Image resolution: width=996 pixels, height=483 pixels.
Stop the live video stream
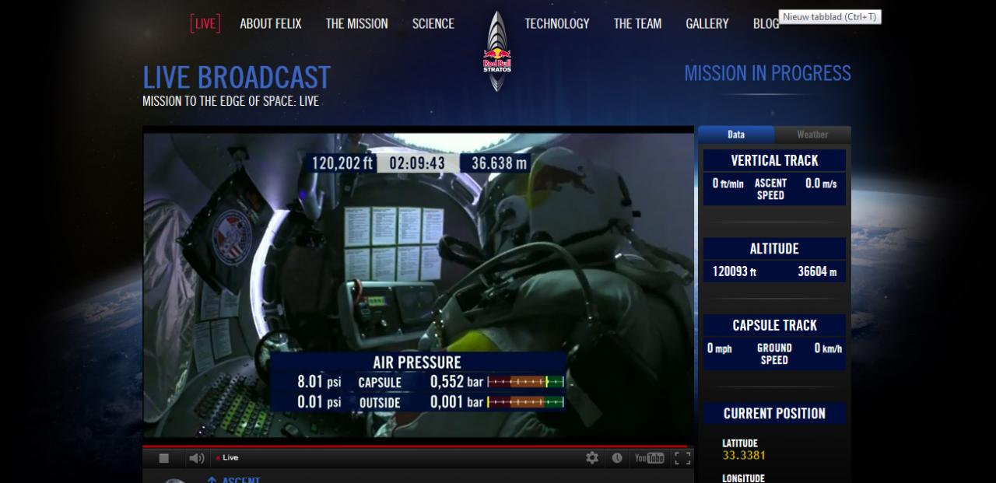(x=163, y=458)
